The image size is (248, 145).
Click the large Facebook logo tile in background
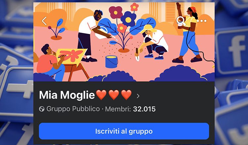(x=231, y=51)
